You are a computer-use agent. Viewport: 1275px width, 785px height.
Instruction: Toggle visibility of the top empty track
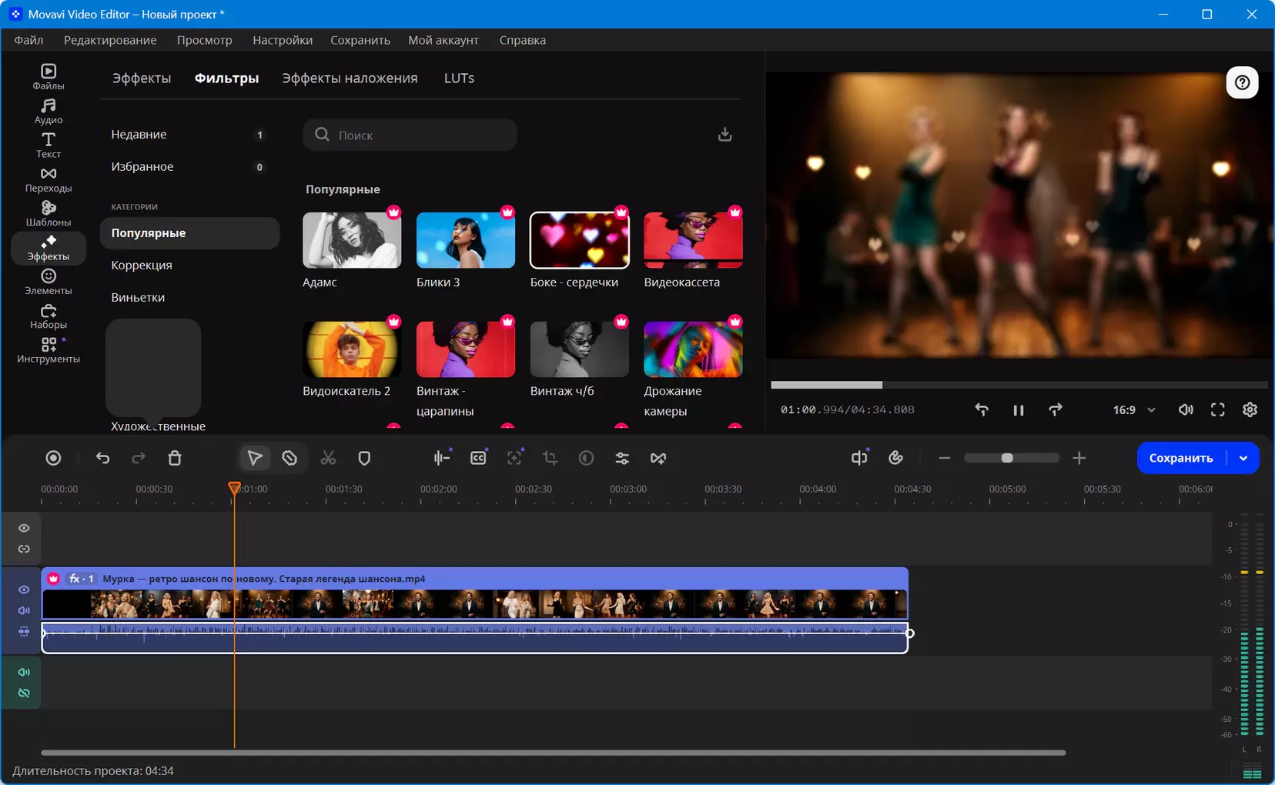pos(24,528)
